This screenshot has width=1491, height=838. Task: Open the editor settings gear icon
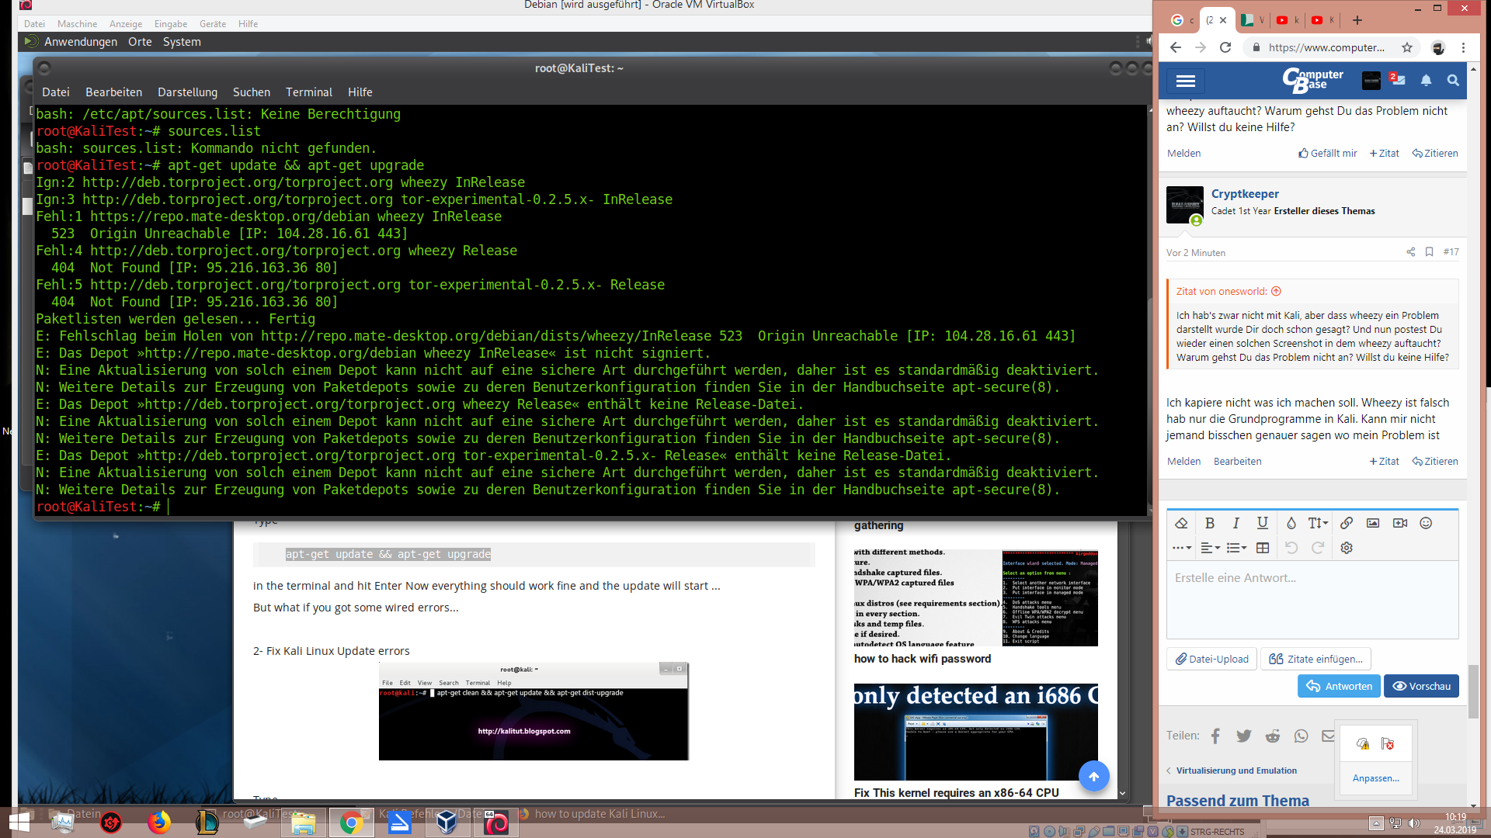[1347, 548]
